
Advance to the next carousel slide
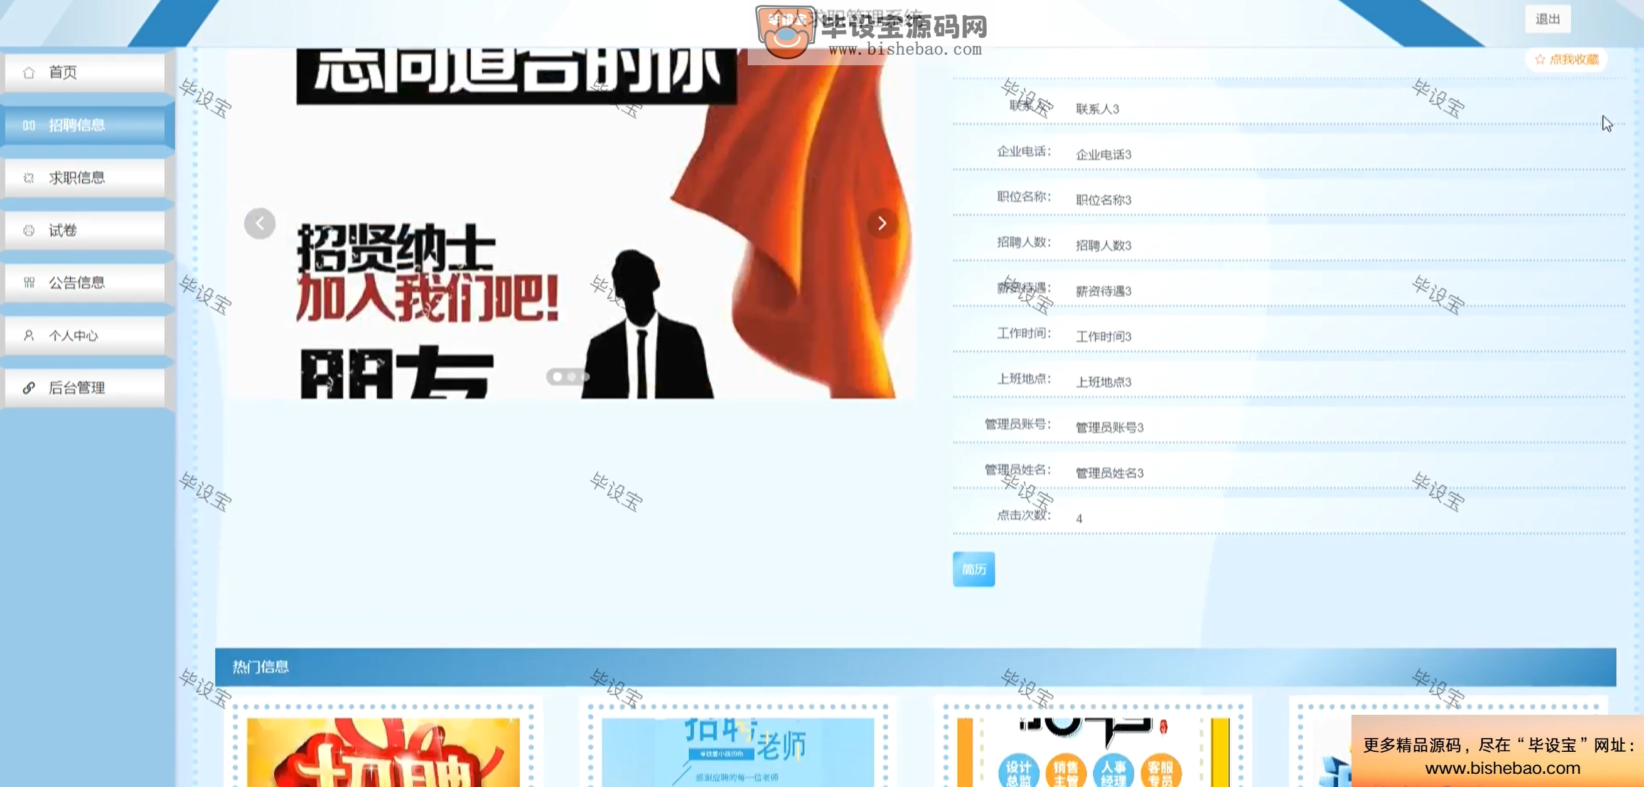coord(882,223)
